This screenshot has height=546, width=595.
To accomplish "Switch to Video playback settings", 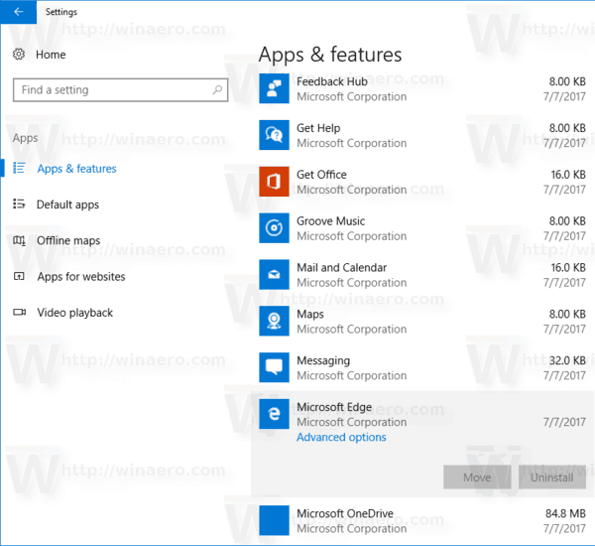I will [x=74, y=313].
